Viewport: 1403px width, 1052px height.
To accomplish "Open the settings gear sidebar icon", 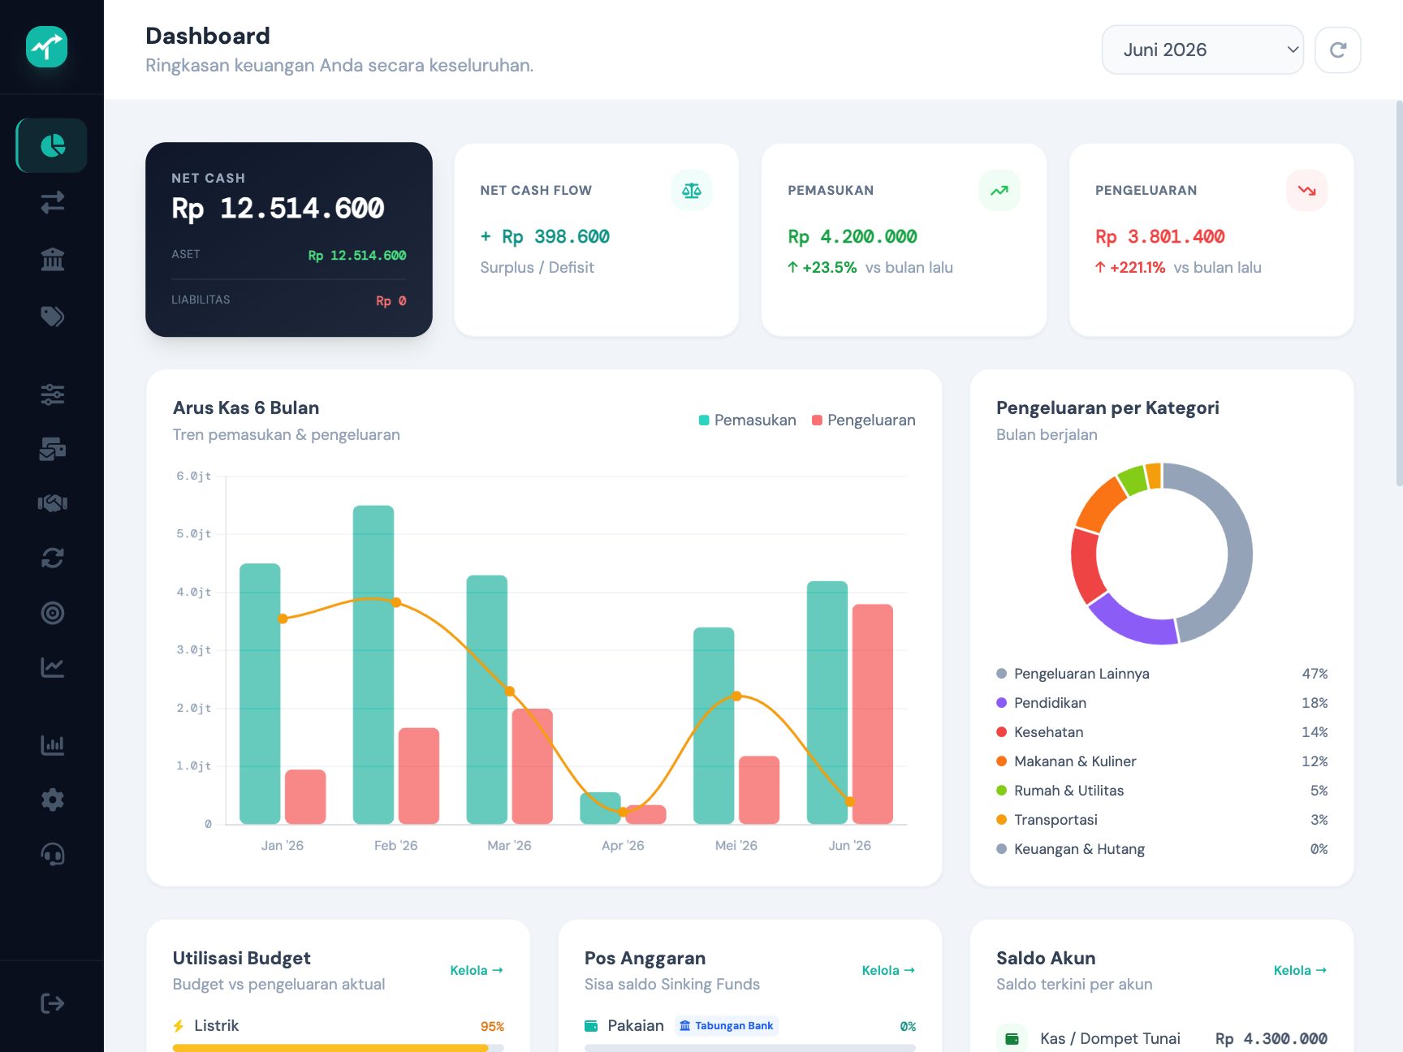I will click(52, 800).
